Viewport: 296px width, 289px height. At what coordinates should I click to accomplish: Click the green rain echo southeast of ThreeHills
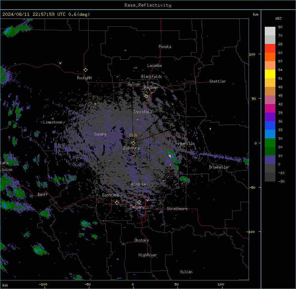(x=184, y=180)
